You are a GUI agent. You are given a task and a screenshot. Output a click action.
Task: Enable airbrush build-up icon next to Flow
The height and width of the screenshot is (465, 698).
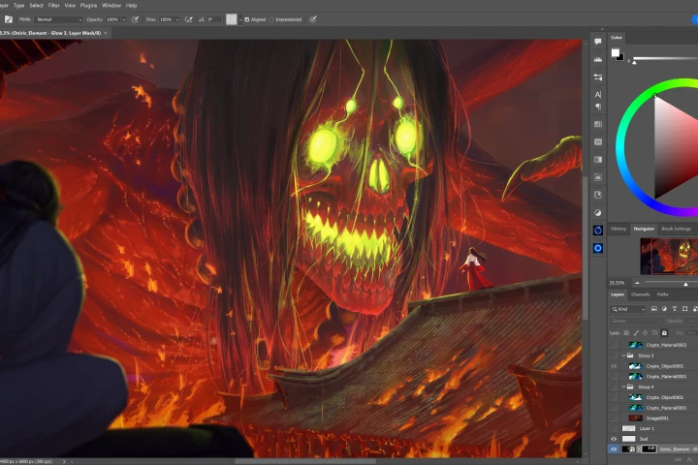(x=189, y=19)
